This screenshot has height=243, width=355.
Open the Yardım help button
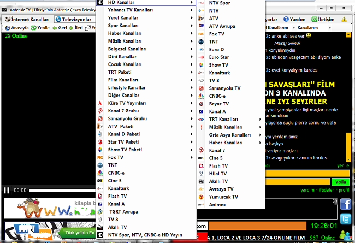click(294, 20)
